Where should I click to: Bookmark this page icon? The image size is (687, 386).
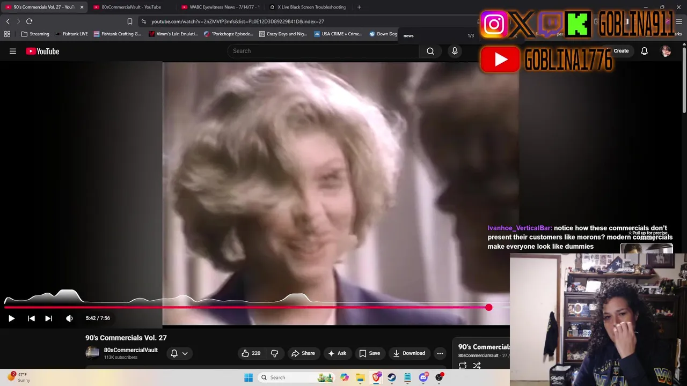tap(129, 21)
